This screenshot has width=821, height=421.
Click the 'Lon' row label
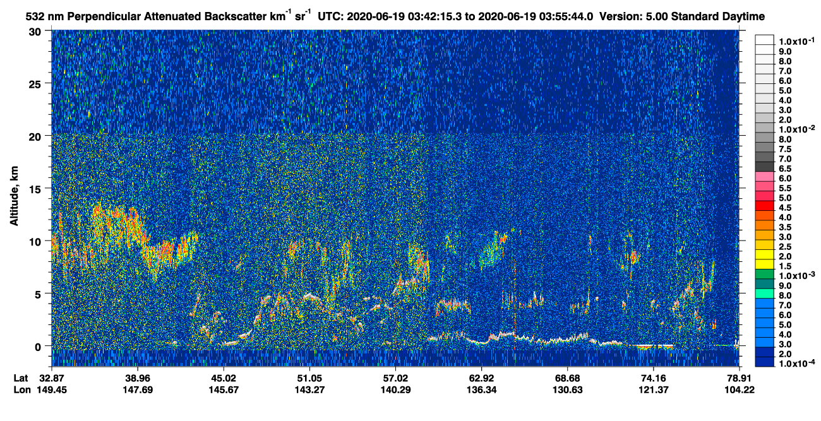pos(21,389)
